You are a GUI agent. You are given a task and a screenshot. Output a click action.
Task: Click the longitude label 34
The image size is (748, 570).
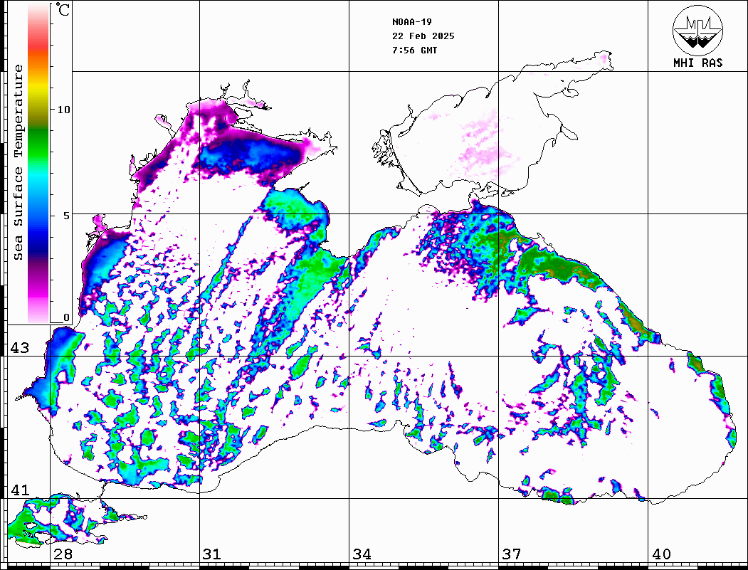click(362, 554)
